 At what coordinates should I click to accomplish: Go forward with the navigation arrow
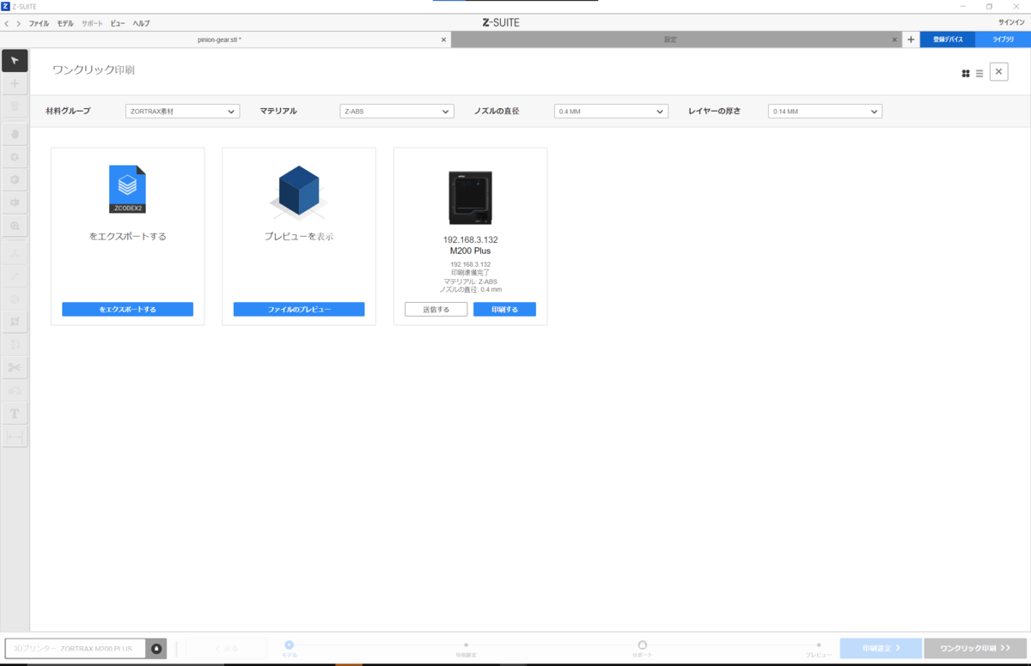click(18, 23)
